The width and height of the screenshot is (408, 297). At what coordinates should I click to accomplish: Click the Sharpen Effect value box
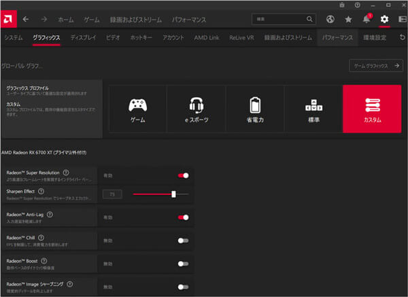[x=112, y=194]
